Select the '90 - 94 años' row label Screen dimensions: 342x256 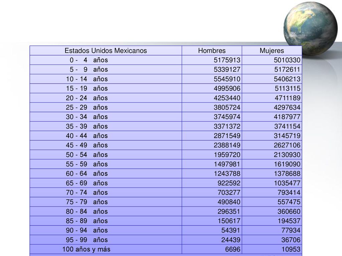coord(87,230)
